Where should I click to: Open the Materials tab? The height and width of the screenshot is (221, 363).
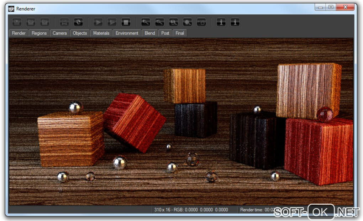click(x=101, y=33)
